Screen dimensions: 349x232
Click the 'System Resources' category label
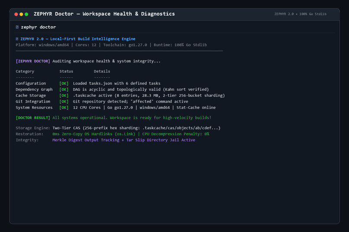point(34,108)
